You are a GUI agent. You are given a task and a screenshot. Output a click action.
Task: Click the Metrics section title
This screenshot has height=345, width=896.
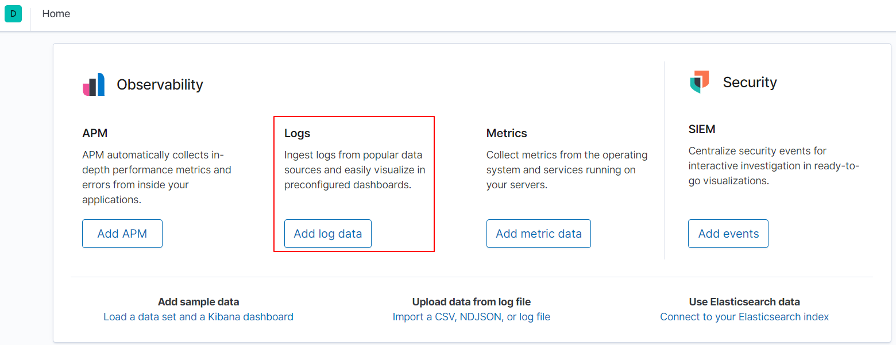pos(507,133)
